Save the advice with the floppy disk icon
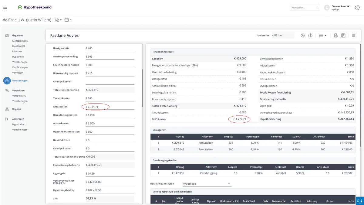This screenshot has width=364, height=205. point(343,36)
